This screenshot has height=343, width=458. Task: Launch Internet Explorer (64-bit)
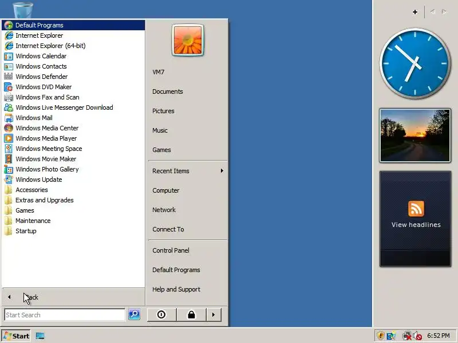73,46
